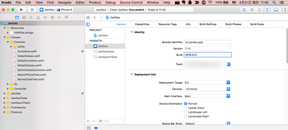Open the Main Interface dropdown

228,96
